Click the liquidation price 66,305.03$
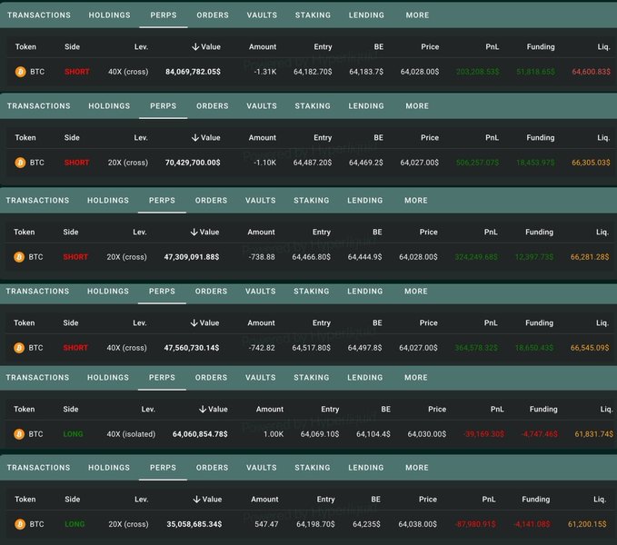This screenshot has height=545, width=617. click(591, 163)
